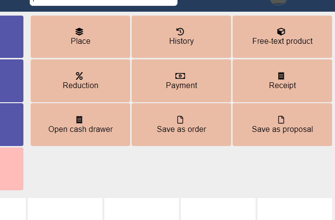Click the icon above the Receipt label

pos(281,76)
